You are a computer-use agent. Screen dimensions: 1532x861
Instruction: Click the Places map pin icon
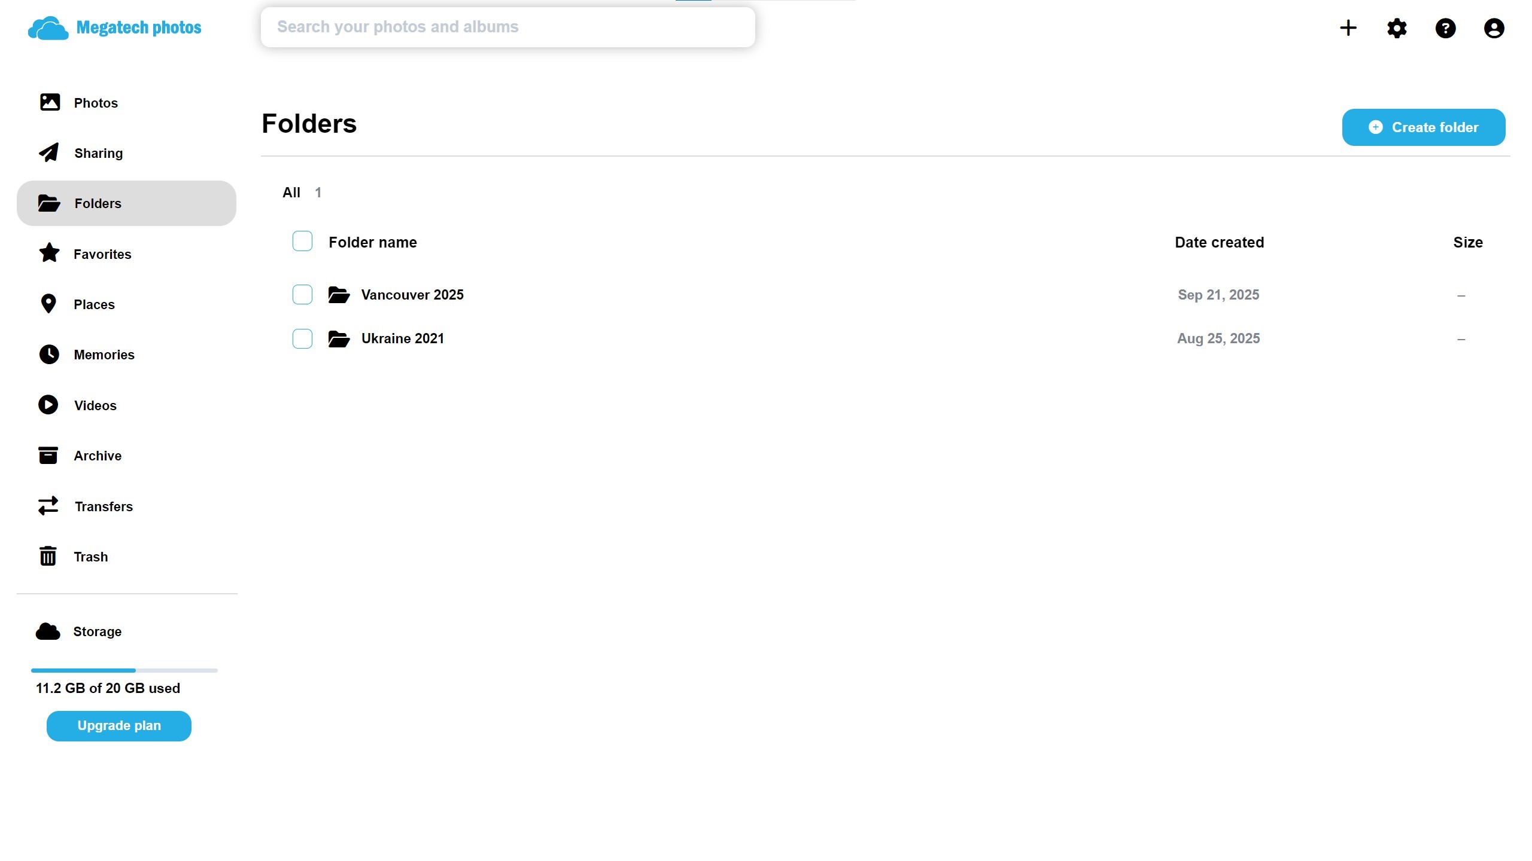point(48,304)
